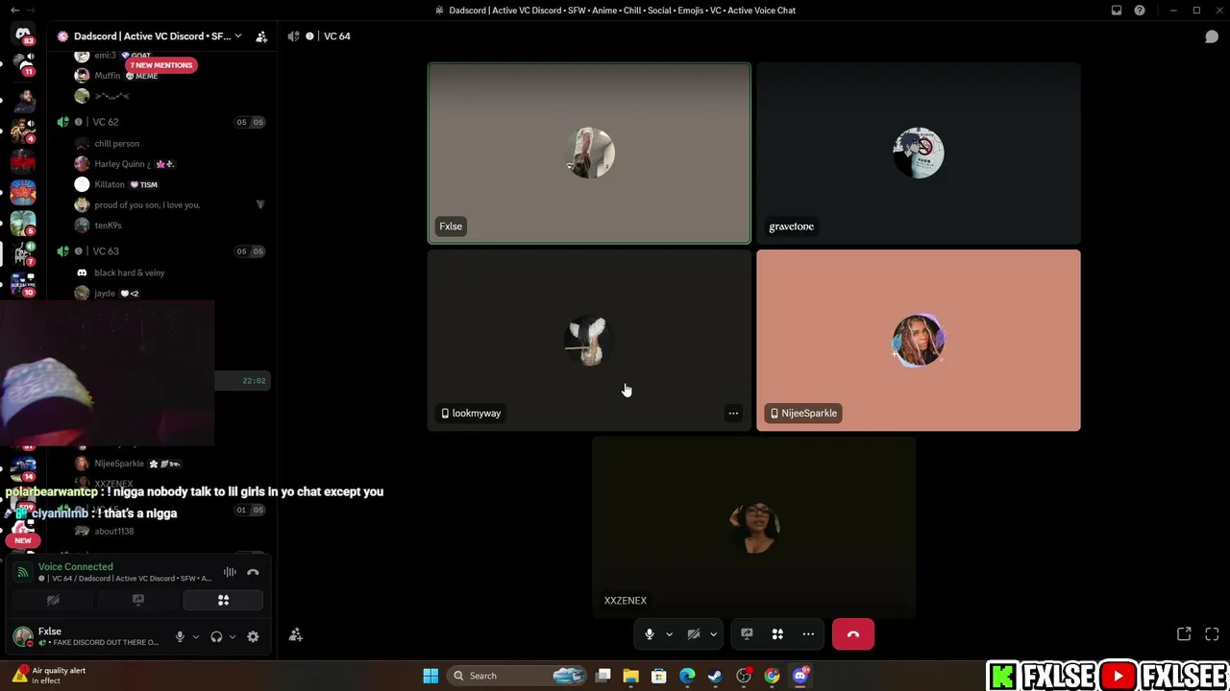Enter full screen mode for the call

(1212, 634)
